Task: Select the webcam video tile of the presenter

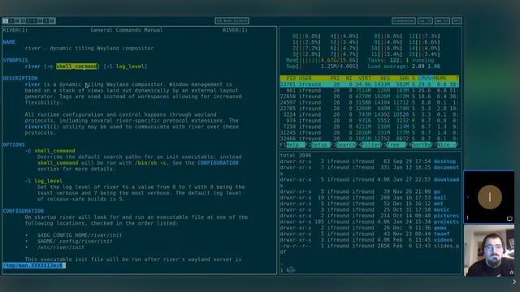Action: [489, 251]
